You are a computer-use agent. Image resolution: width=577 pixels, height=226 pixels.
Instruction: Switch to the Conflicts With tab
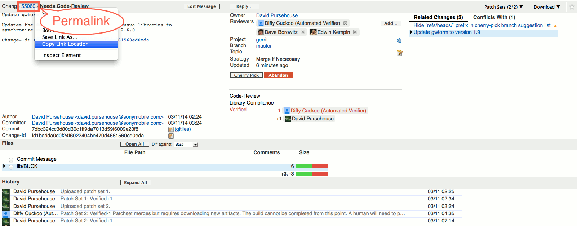click(494, 17)
